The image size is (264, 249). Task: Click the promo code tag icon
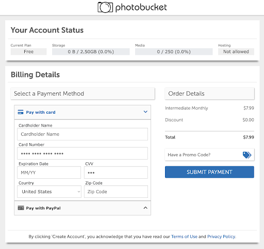(247, 155)
